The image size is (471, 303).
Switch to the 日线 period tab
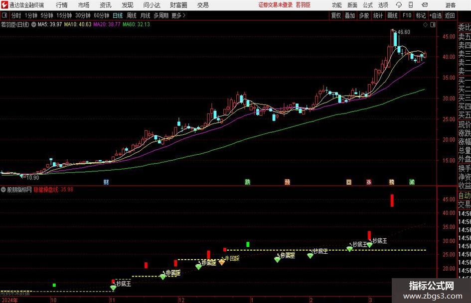(118, 15)
